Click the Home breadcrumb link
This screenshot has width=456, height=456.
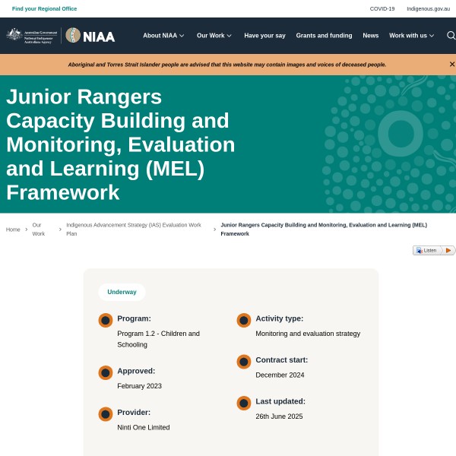tap(13, 230)
